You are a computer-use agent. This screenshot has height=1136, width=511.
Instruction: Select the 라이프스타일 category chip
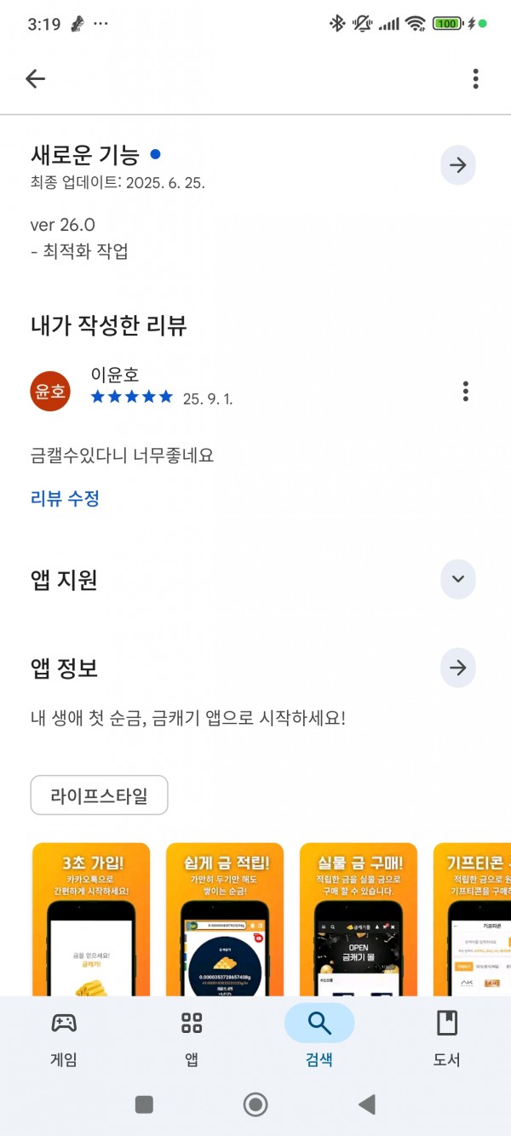coord(99,795)
